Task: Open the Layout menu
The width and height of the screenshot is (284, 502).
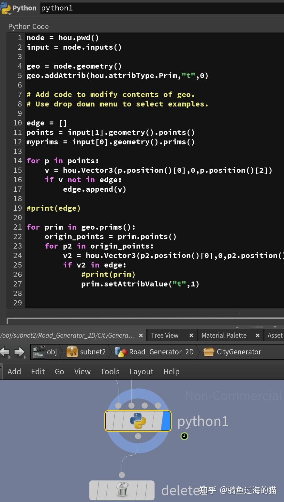Action: (141, 371)
